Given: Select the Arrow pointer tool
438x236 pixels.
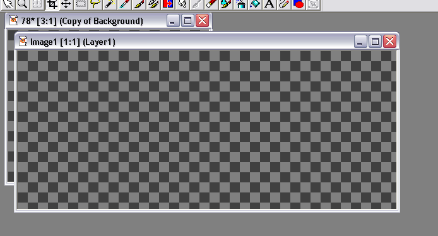Looking at the screenshot, I should [8, 4].
